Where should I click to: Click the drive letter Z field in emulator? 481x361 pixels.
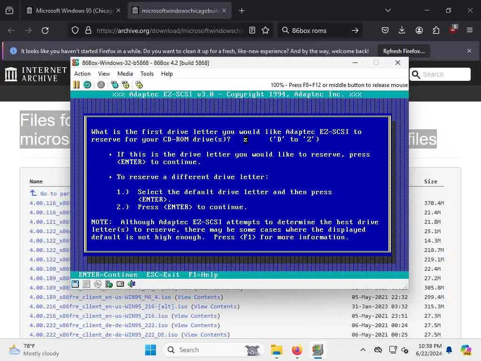245,139
